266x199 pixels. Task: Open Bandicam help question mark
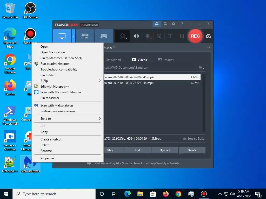click(x=182, y=24)
